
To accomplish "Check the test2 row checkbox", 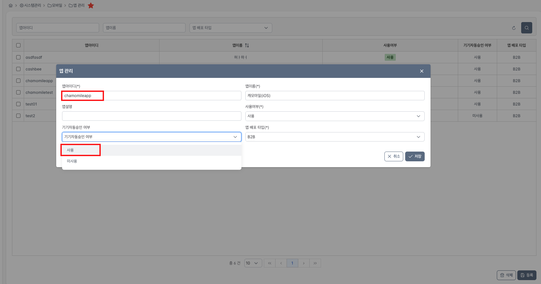I will point(18,116).
